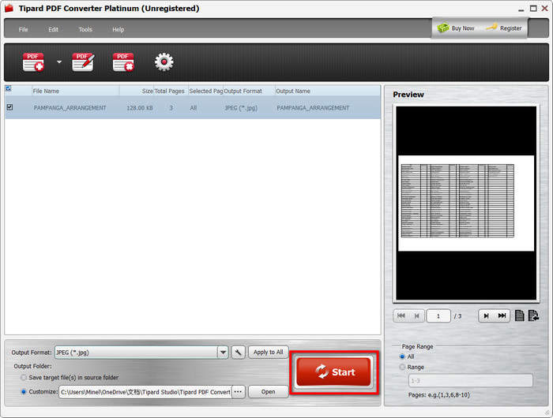
Task: Open the File menu
Action: tap(23, 30)
